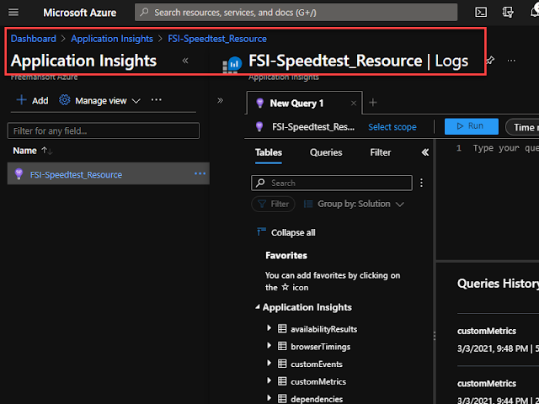The height and width of the screenshot is (404, 539).
Task: Select the browserTimings table name
Action: (320, 347)
